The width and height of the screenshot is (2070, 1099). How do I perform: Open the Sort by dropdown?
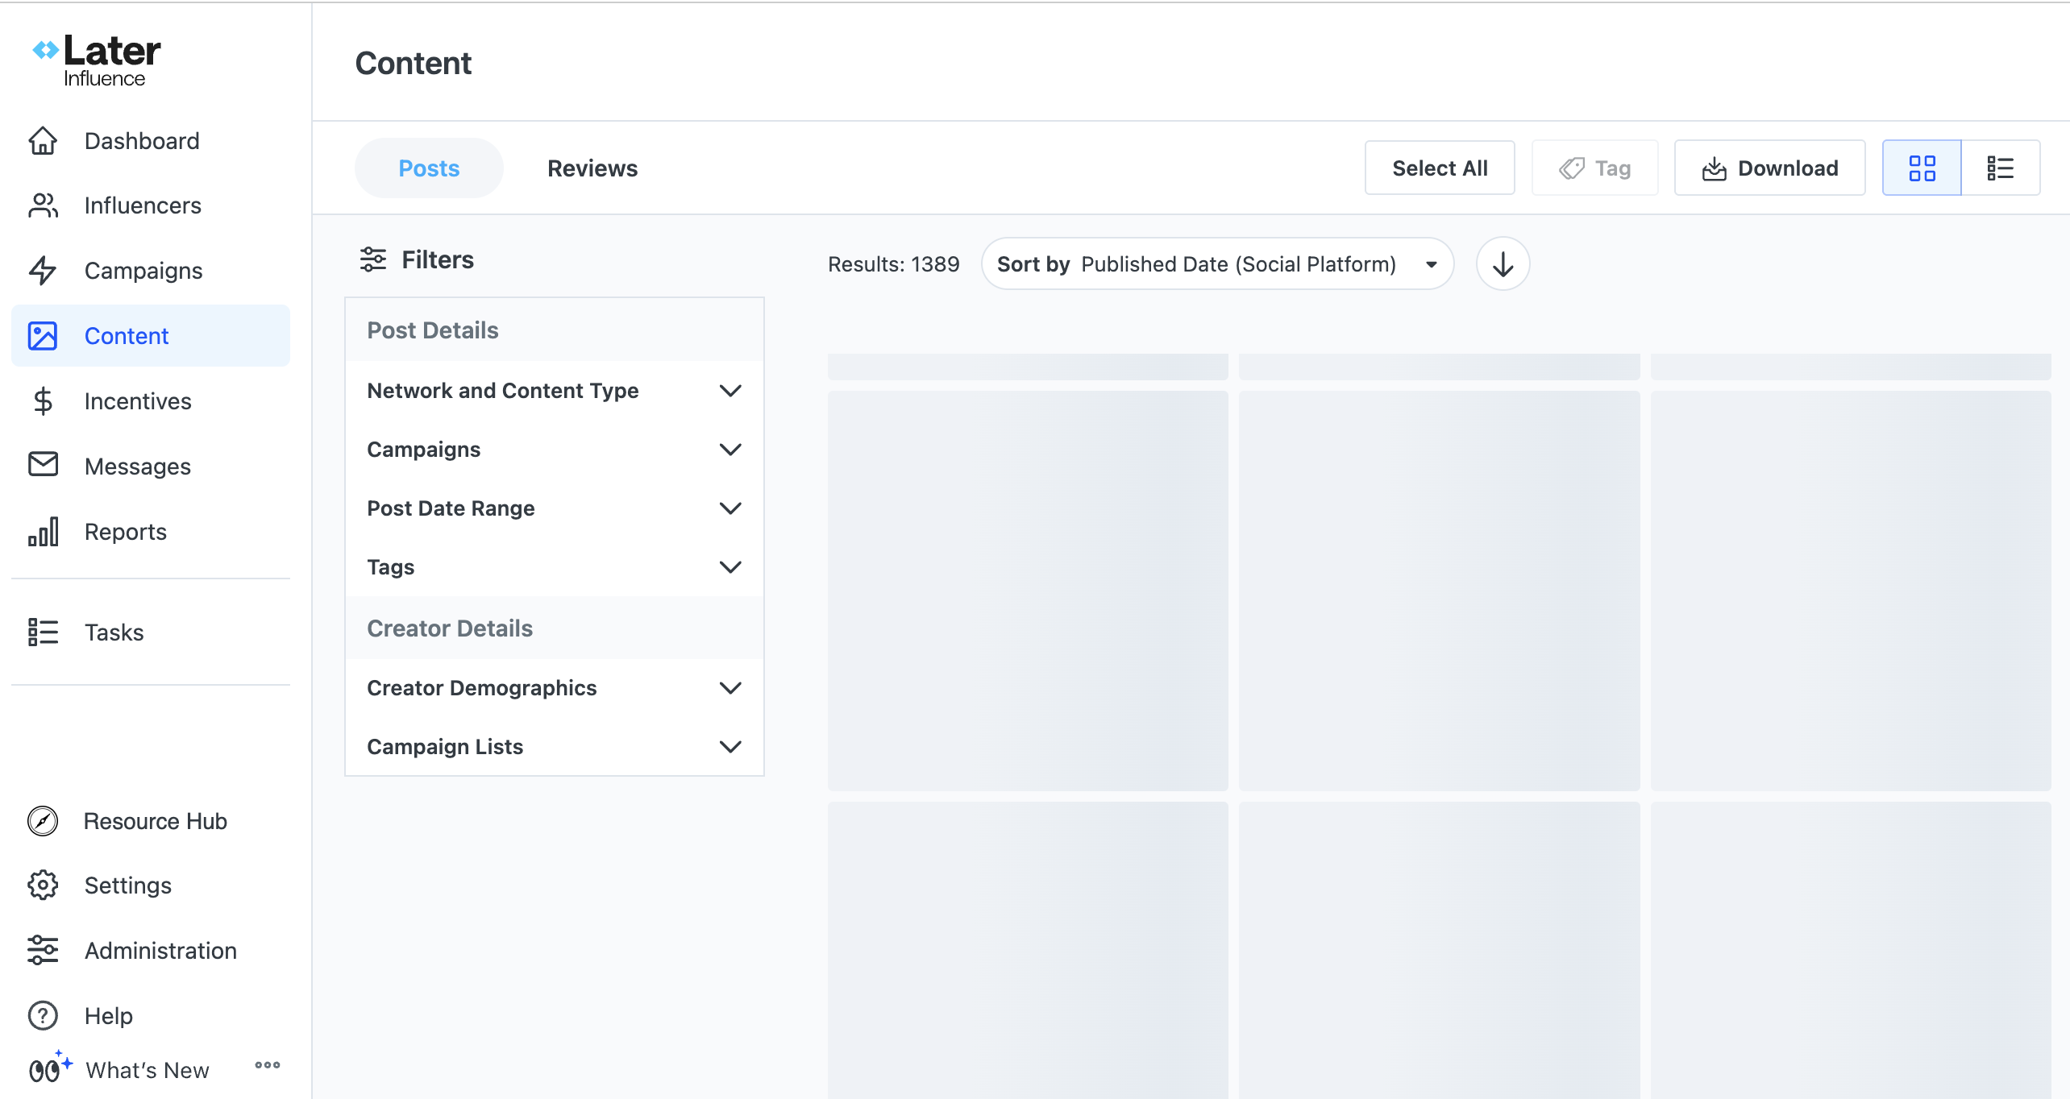tap(1217, 264)
